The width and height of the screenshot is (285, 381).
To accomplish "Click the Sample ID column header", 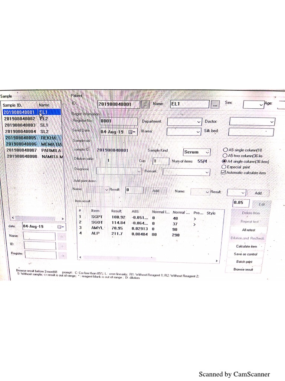I will [x=12, y=105].
